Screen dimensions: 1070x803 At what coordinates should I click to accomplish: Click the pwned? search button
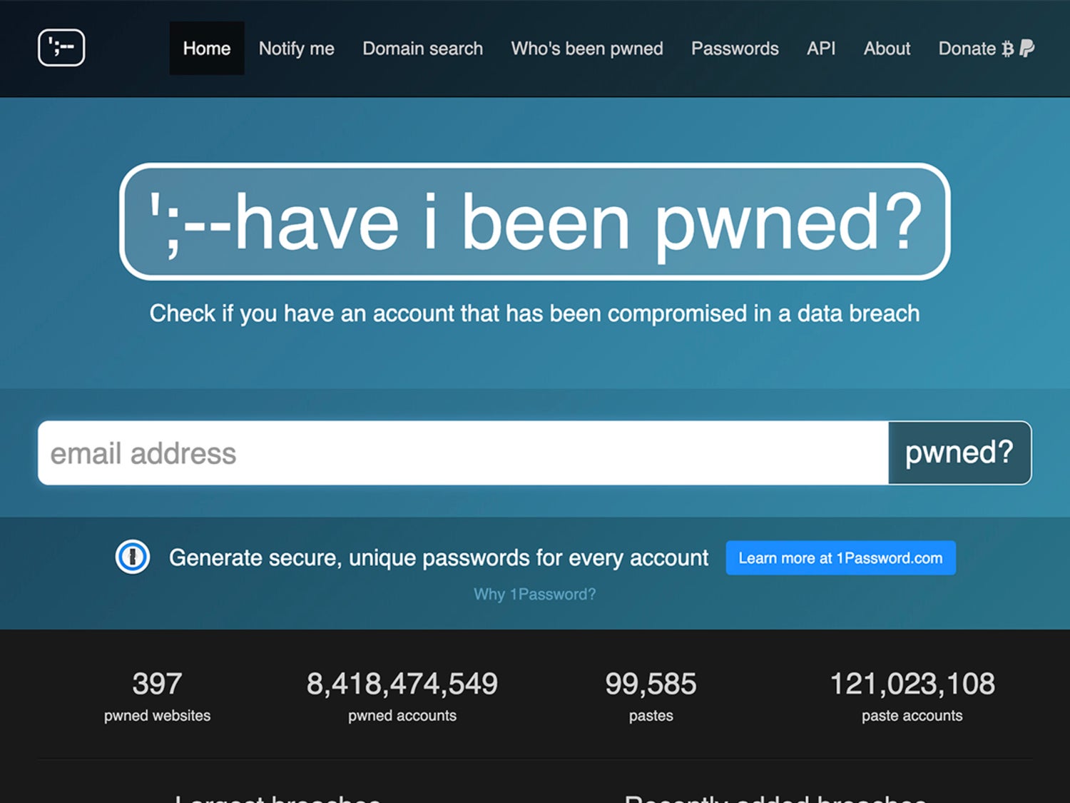click(x=959, y=452)
